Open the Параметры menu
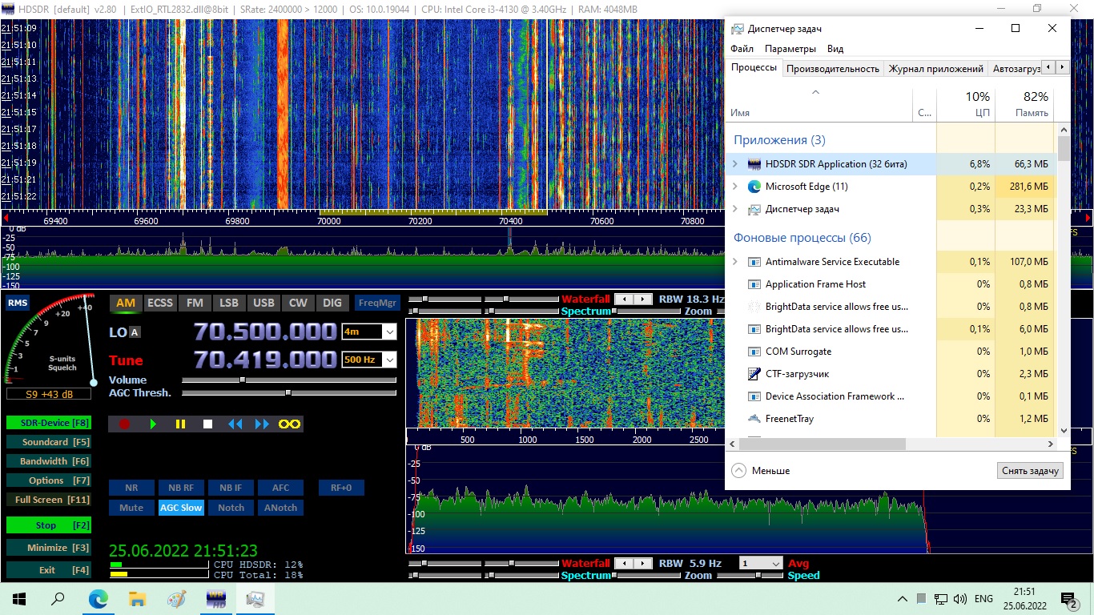The height and width of the screenshot is (615, 1094). pos(790,49)
